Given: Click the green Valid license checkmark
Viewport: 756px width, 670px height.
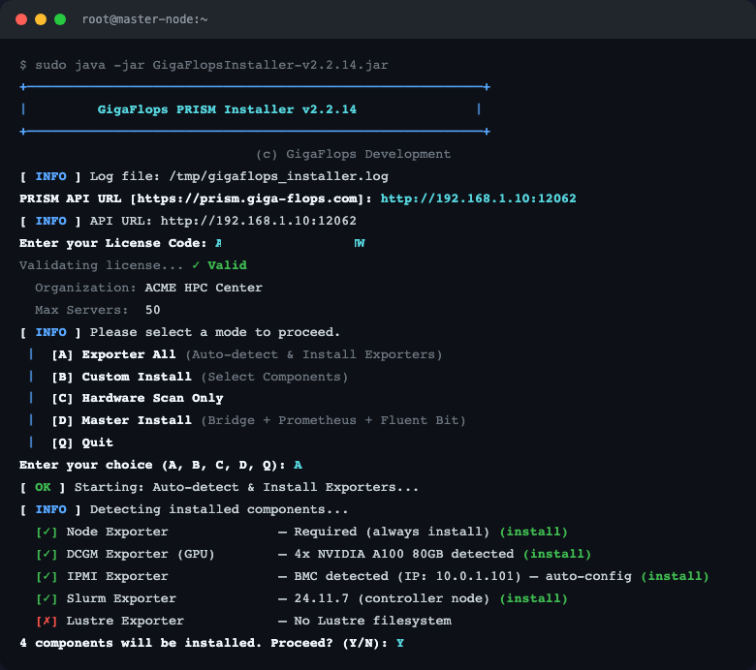Looking at the screenshot, I should [196, 265].
